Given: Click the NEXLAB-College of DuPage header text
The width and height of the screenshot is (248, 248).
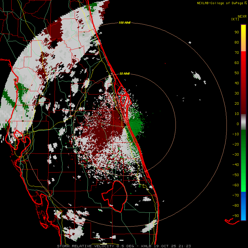Looking at the screenshot, I should (222, 3).
